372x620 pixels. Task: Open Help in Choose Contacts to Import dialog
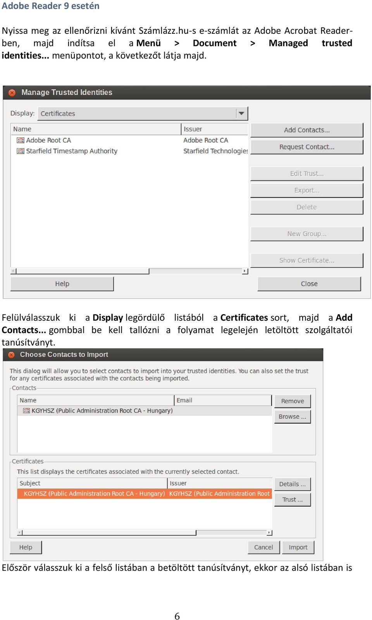coord(26,547)
